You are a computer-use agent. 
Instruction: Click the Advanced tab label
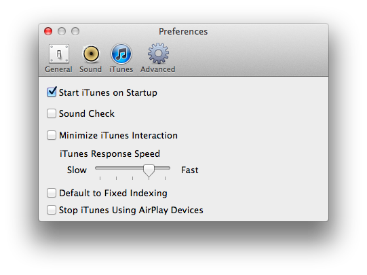point(158,69)
